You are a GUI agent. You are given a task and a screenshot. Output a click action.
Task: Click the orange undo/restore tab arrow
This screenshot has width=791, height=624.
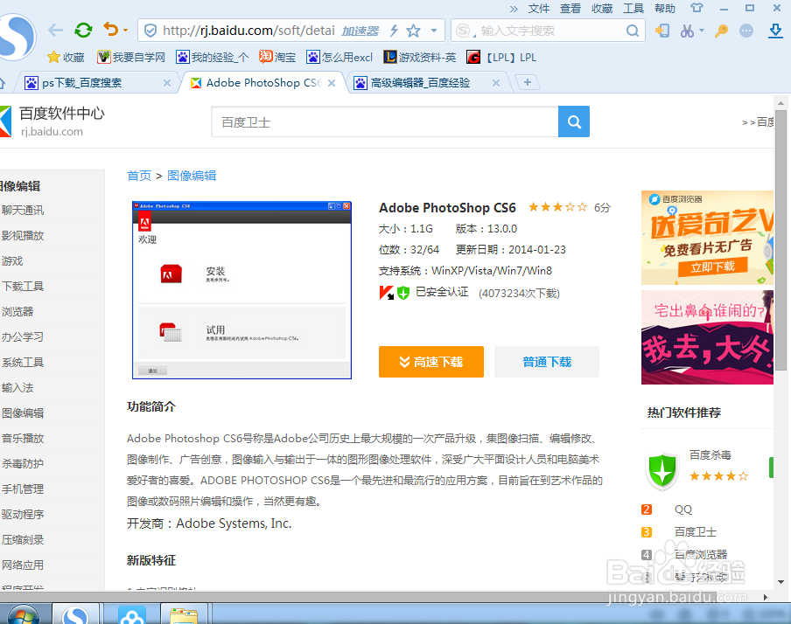110,29
